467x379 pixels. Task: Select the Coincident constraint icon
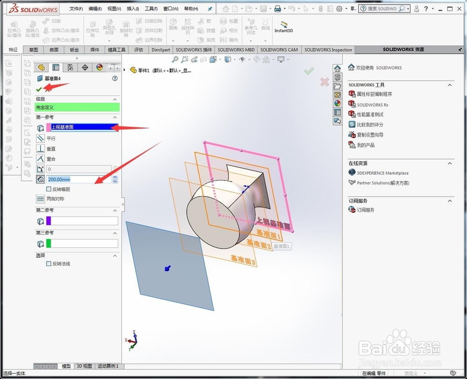41,159
